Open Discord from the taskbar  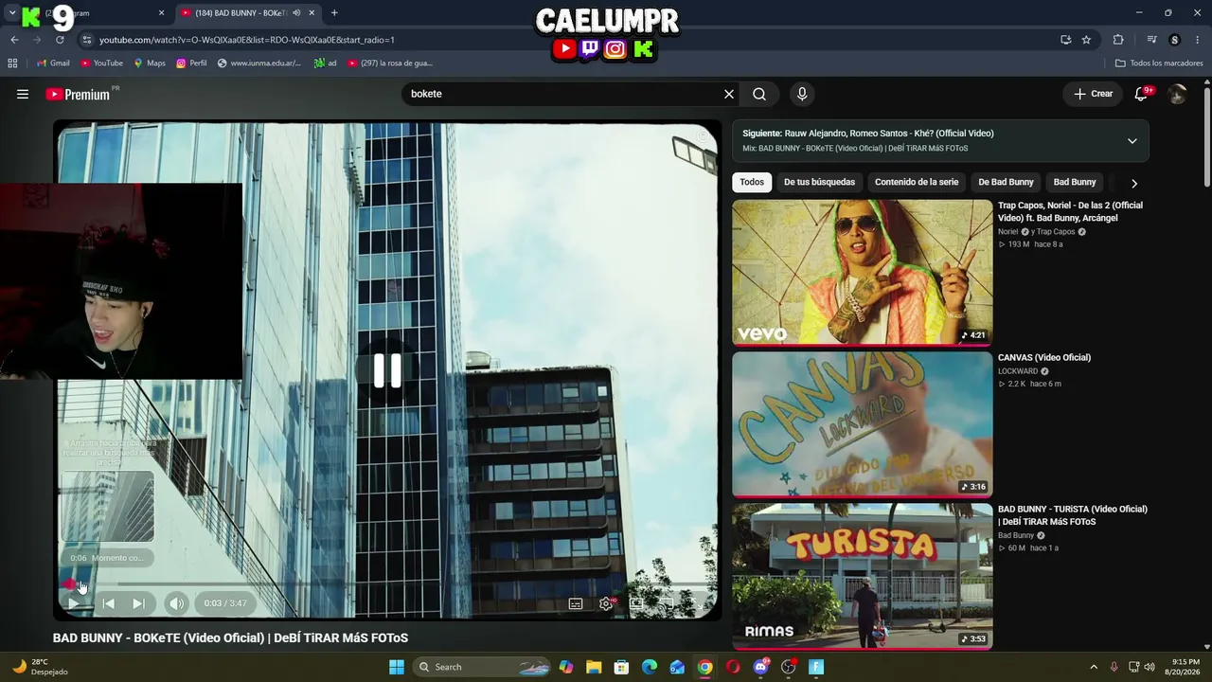[x=761, y=667]
